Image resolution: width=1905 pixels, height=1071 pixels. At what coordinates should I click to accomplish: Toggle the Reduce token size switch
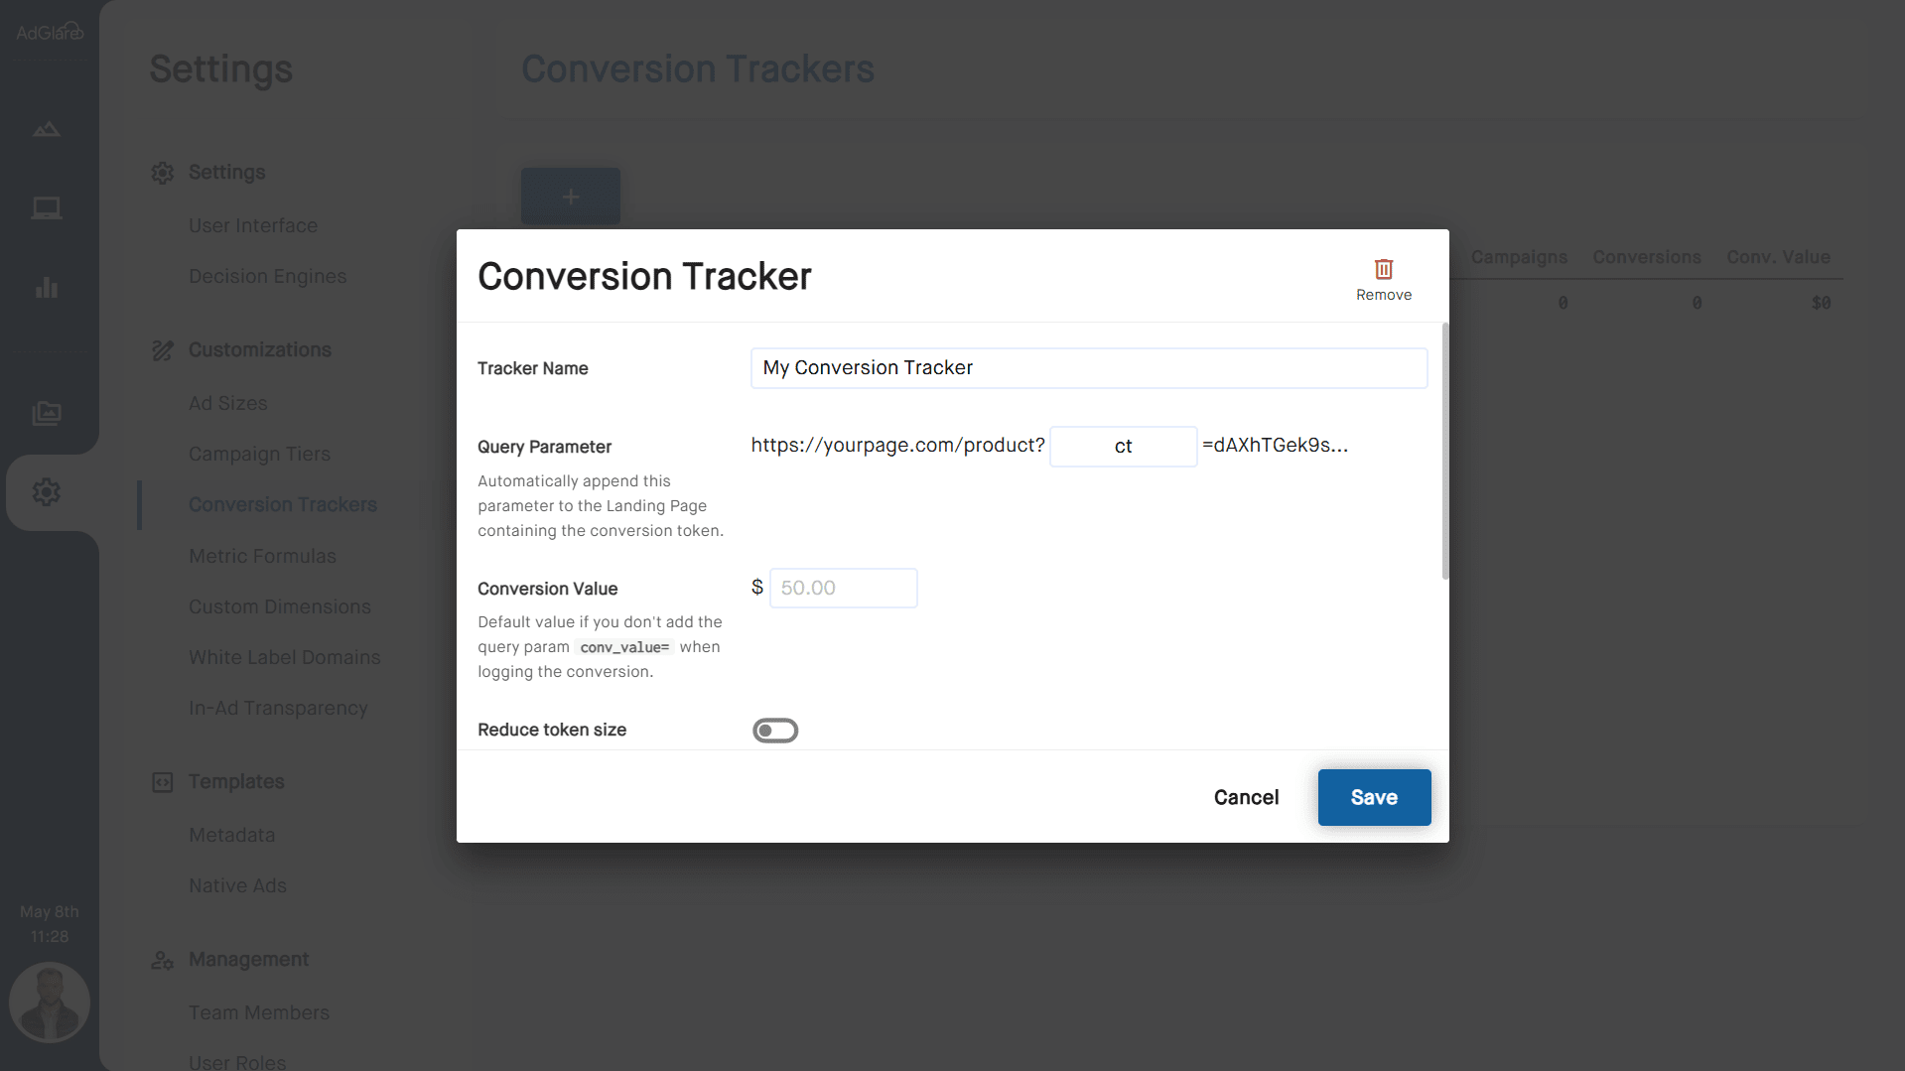point(775,730)
